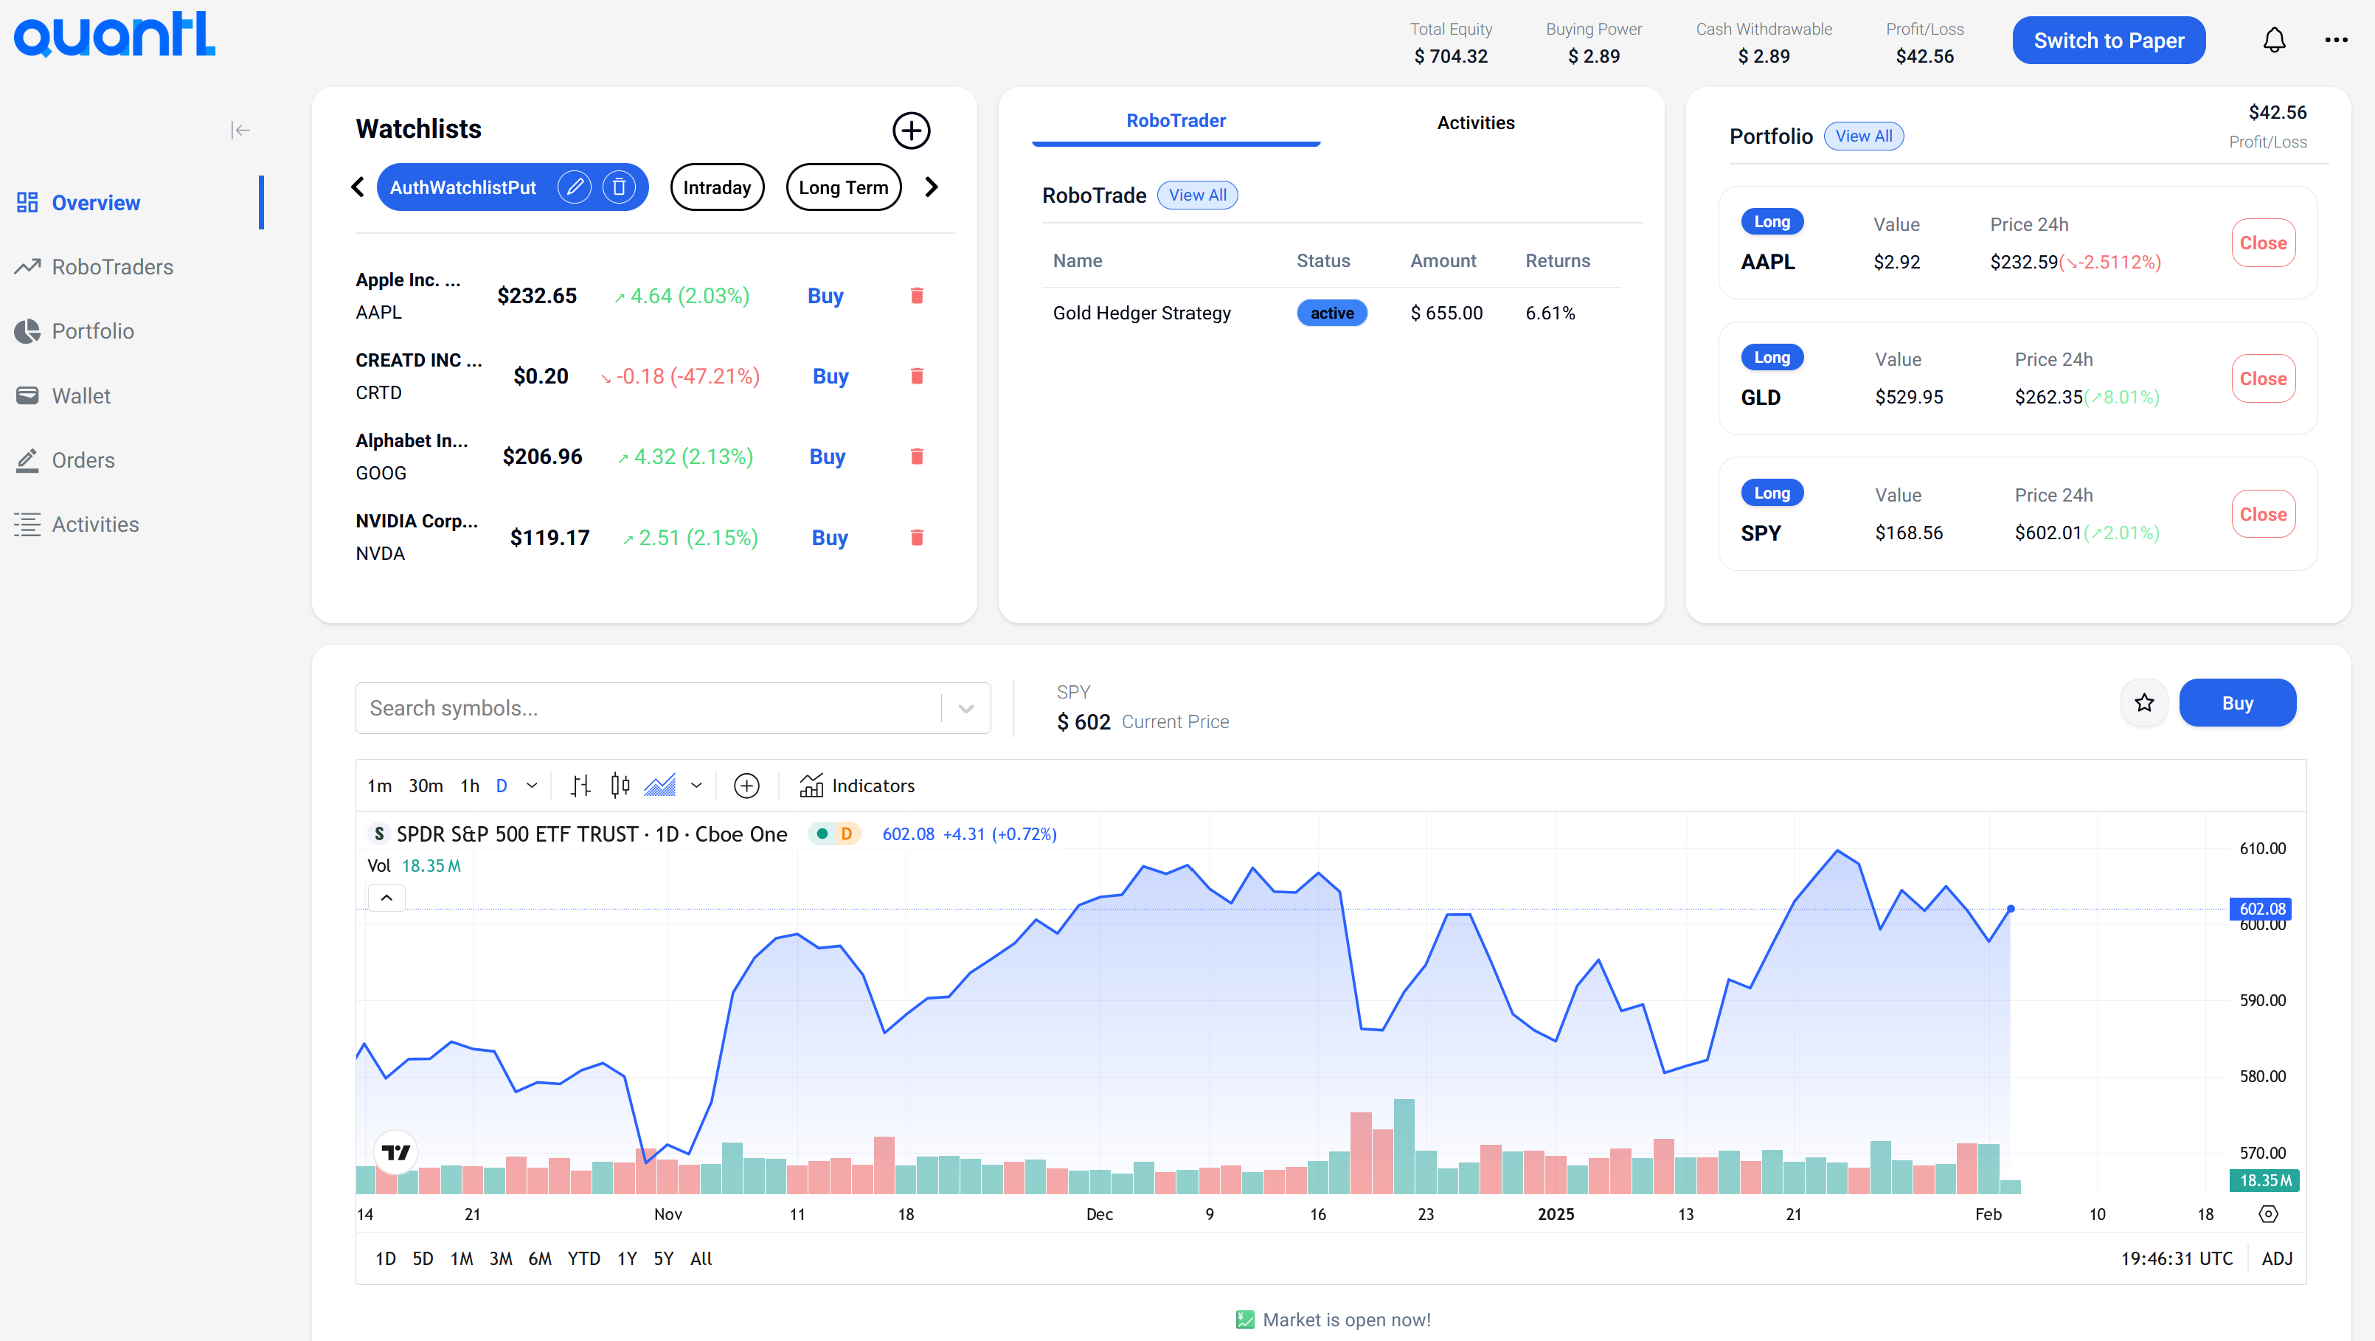Select the 1m chart interval
This screenshot has width=2375, height=1341.
(379, 786)
